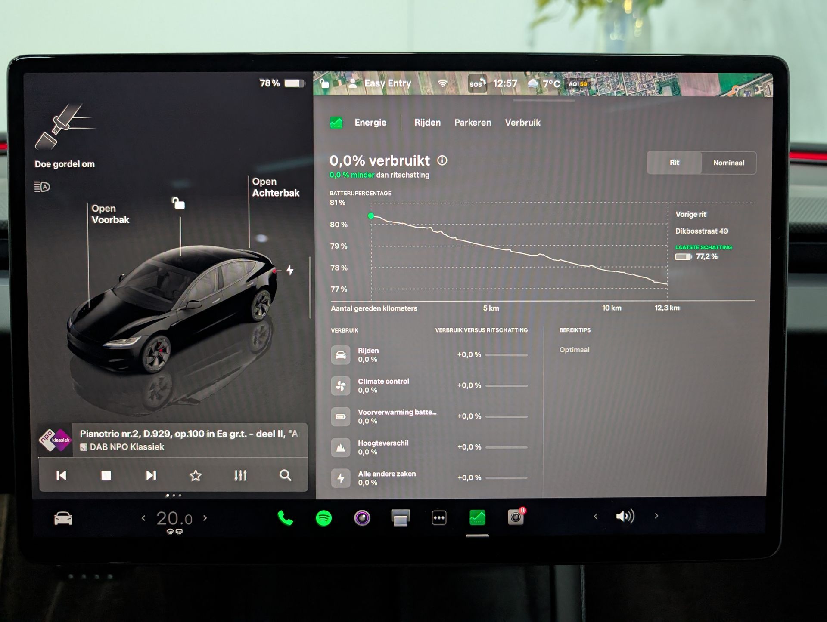Increase the temperature with the right arrow

pyautogui.click(x=205, y=518)
